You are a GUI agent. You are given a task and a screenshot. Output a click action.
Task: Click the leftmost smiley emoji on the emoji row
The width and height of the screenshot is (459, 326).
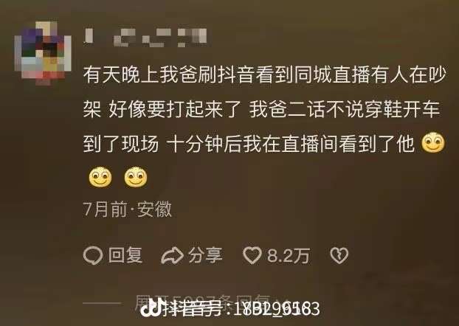tap(100, 177)
